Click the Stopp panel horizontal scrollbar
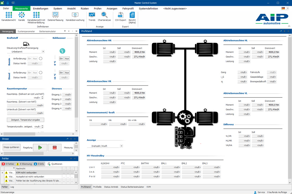 pos(23,154)
